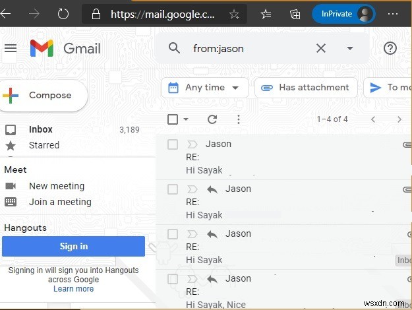Toggle importance marker on second Jason email
This screenshot has height=310, width=412.
coord(192,189)
